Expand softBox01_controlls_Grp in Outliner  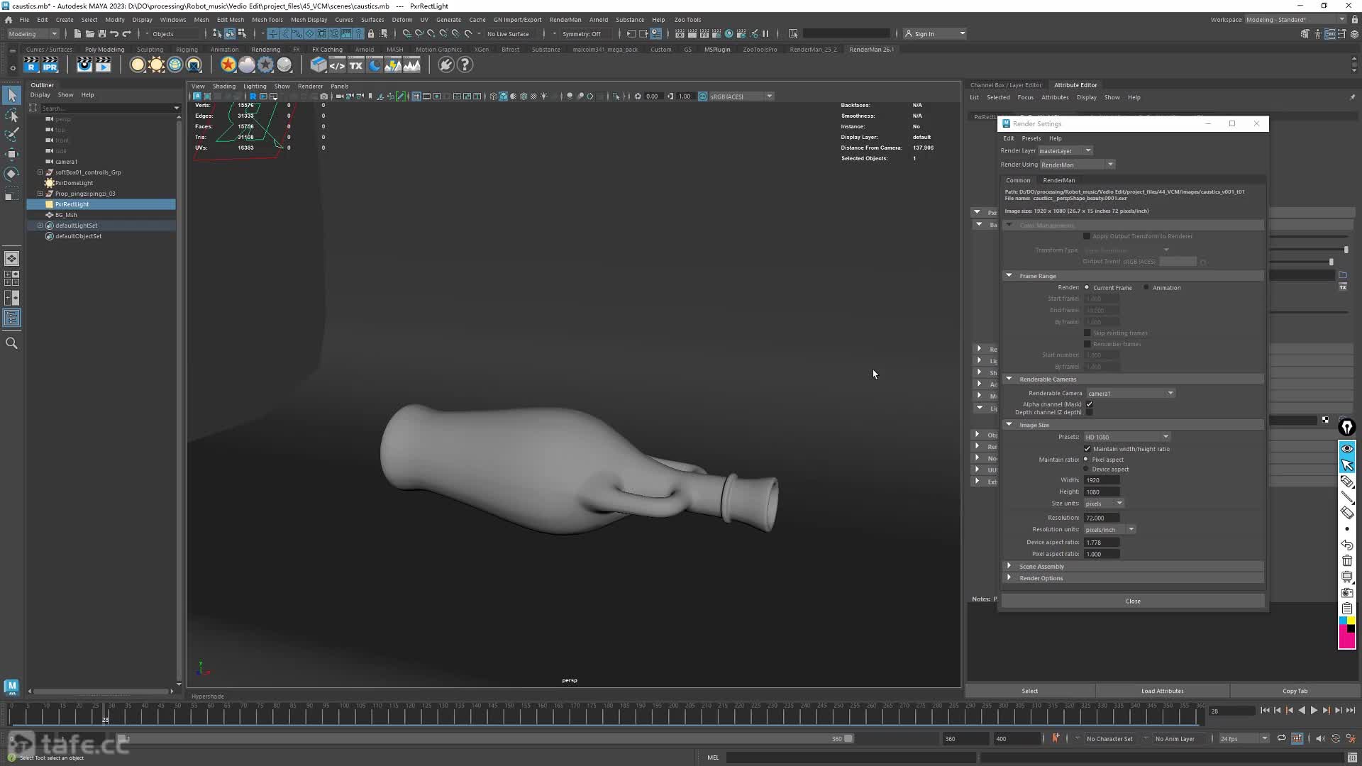40,172
